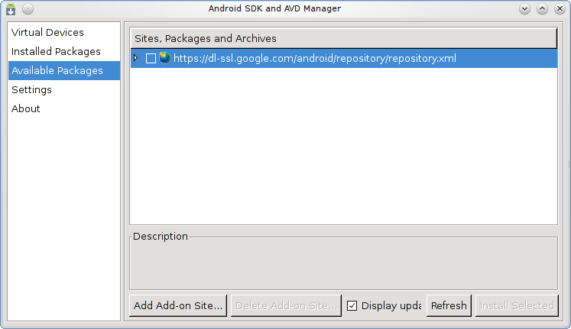Click the Sites, Packages and Archives column header

[x=344, y=38]
